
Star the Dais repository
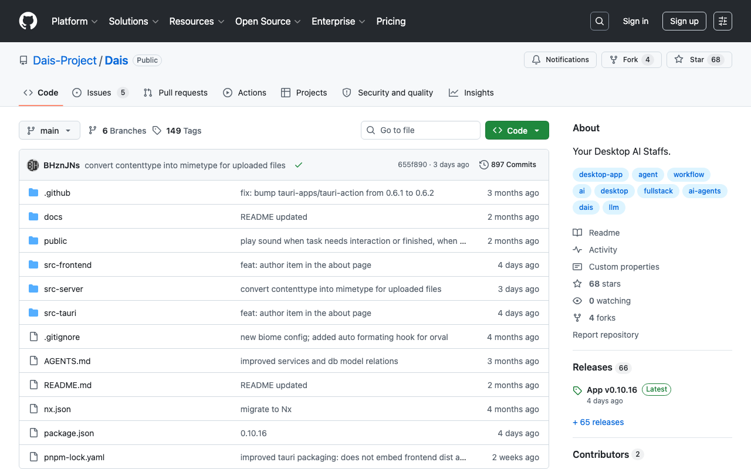[699, 60]
